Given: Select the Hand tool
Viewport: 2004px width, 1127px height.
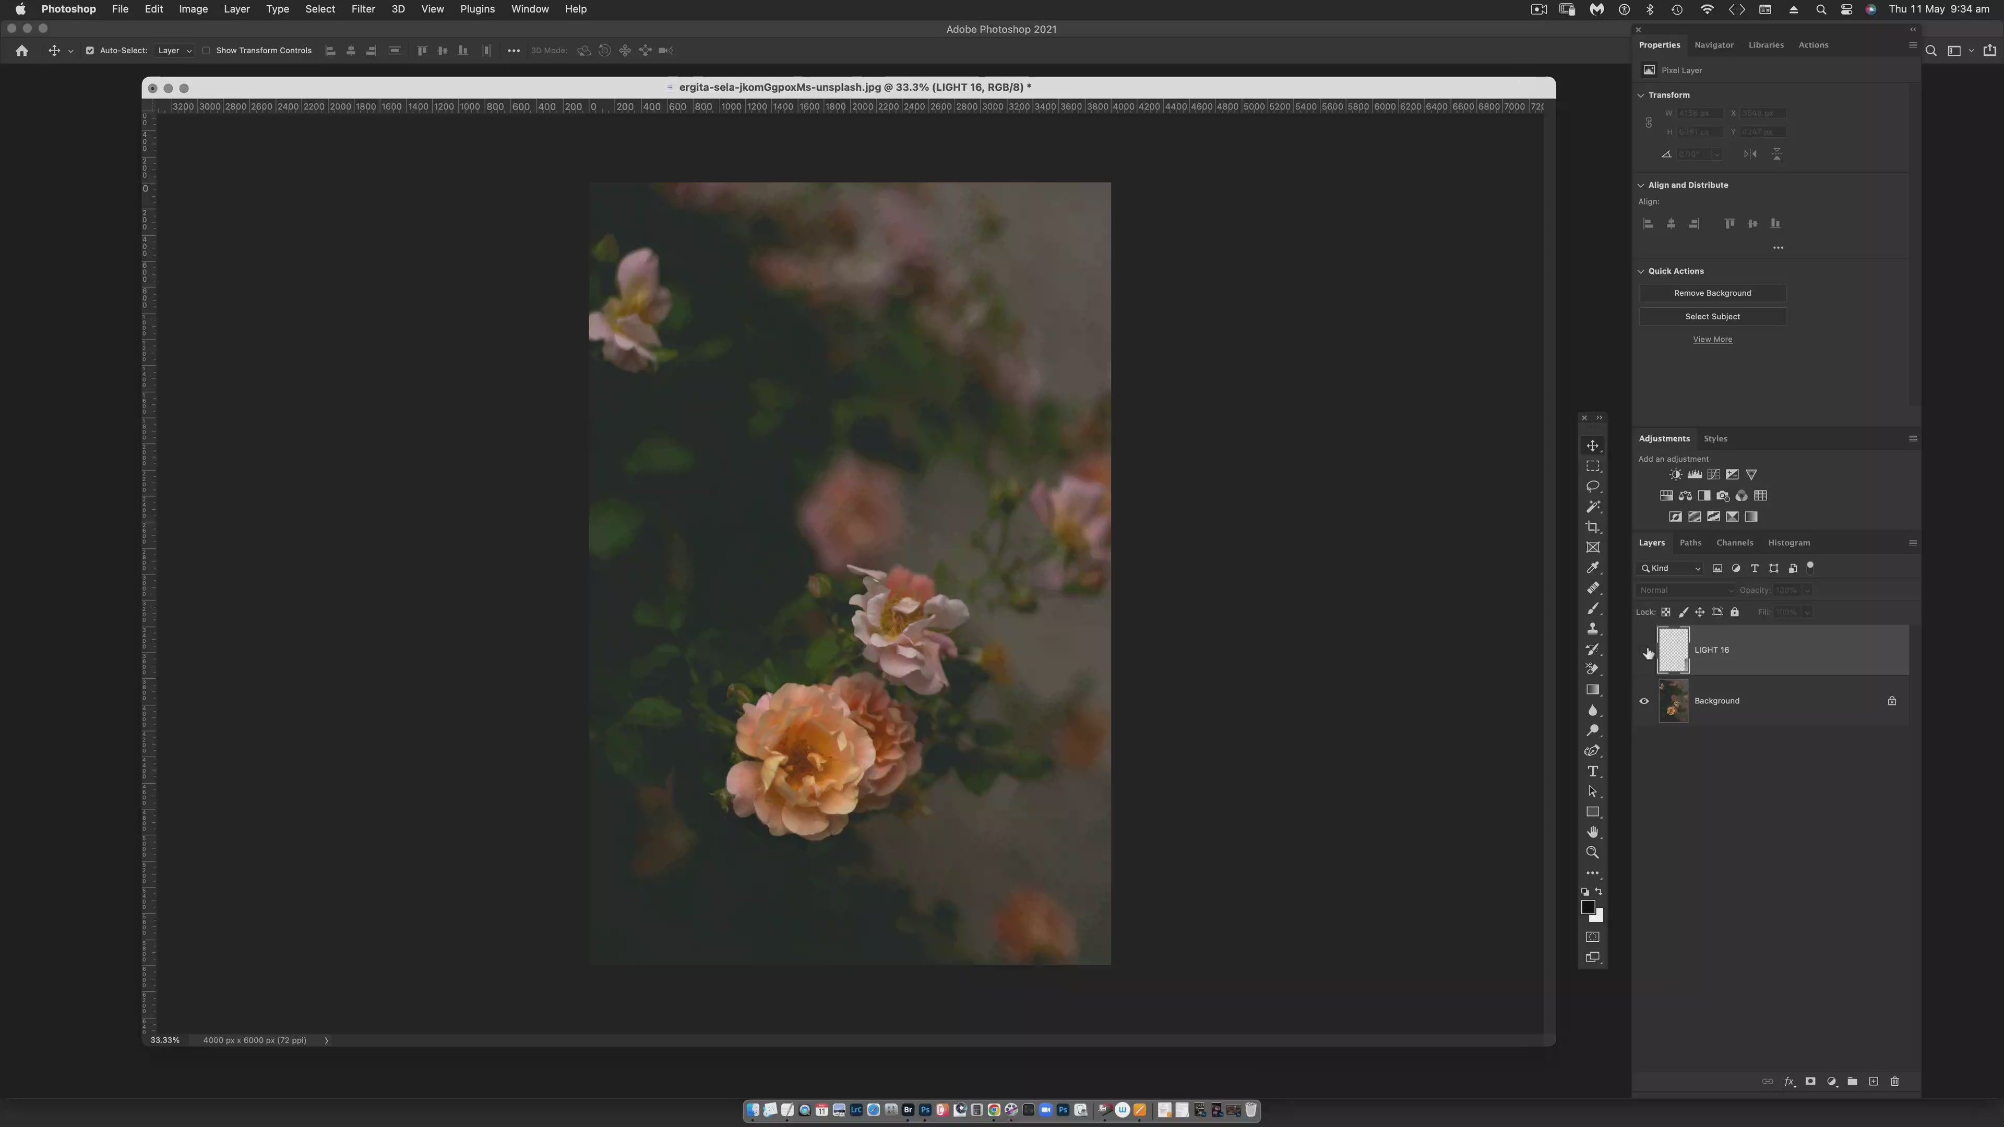Looking at the screenshot, I should [1592, 832].
